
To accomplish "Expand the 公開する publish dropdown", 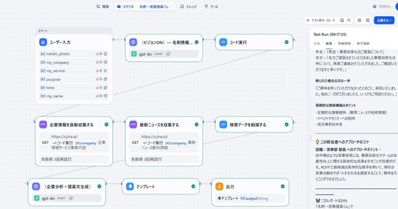I will (384, 20).
